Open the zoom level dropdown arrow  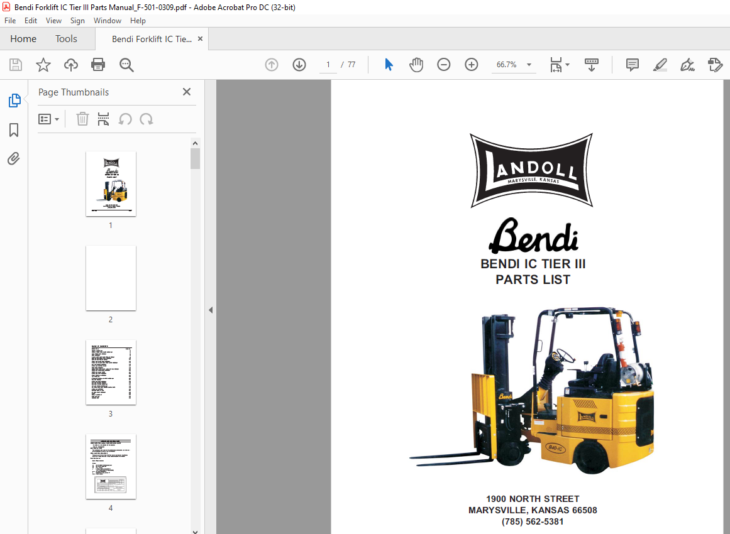[529, 65]
